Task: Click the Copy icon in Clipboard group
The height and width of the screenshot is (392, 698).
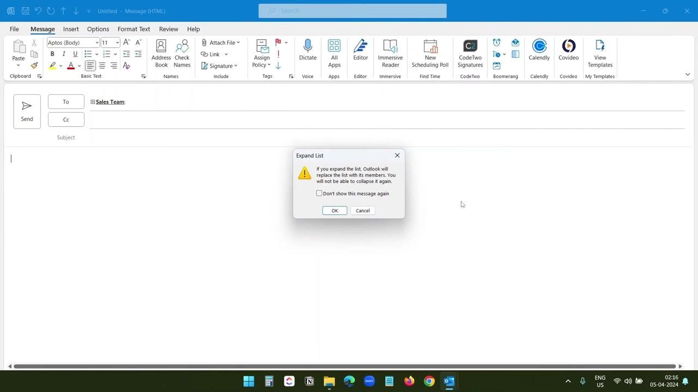Action: (34, 54)
